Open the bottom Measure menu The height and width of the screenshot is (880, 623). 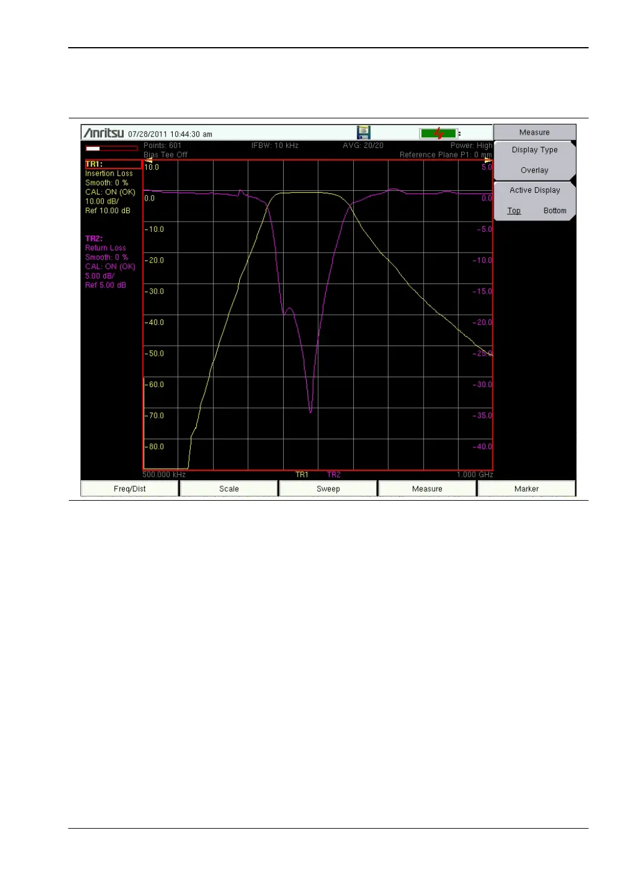point(427,489)
